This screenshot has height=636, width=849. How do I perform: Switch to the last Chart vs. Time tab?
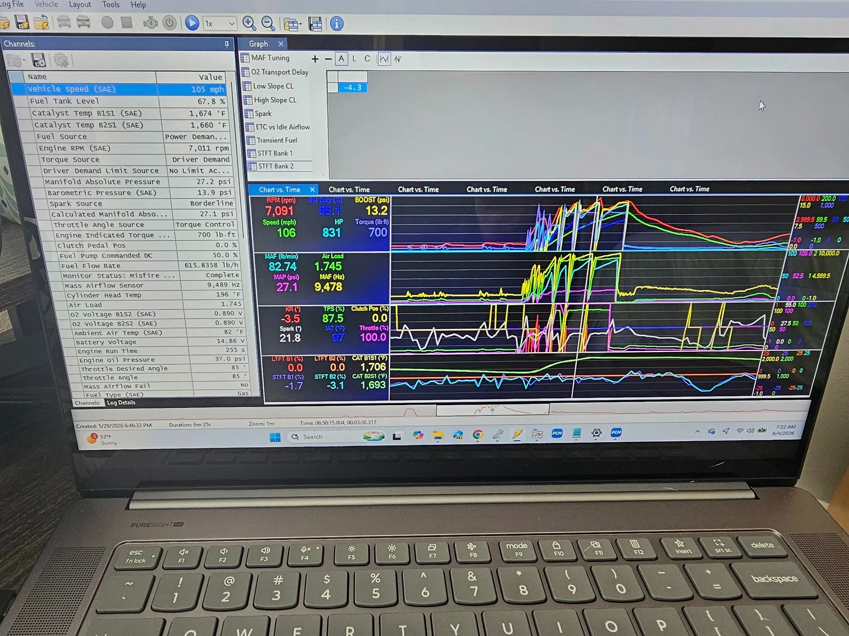(689, 189)
